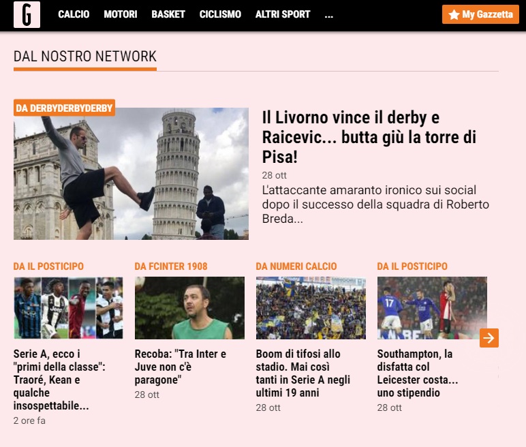Viewport: 526px width, 447px height.
Task: Open Altri Sport menu item
Action: tap(283, 14)
